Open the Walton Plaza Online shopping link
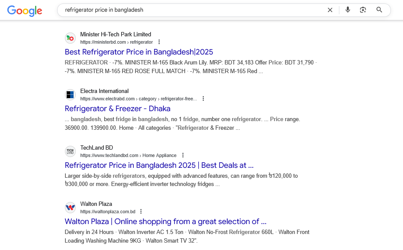 pos(165,221)
